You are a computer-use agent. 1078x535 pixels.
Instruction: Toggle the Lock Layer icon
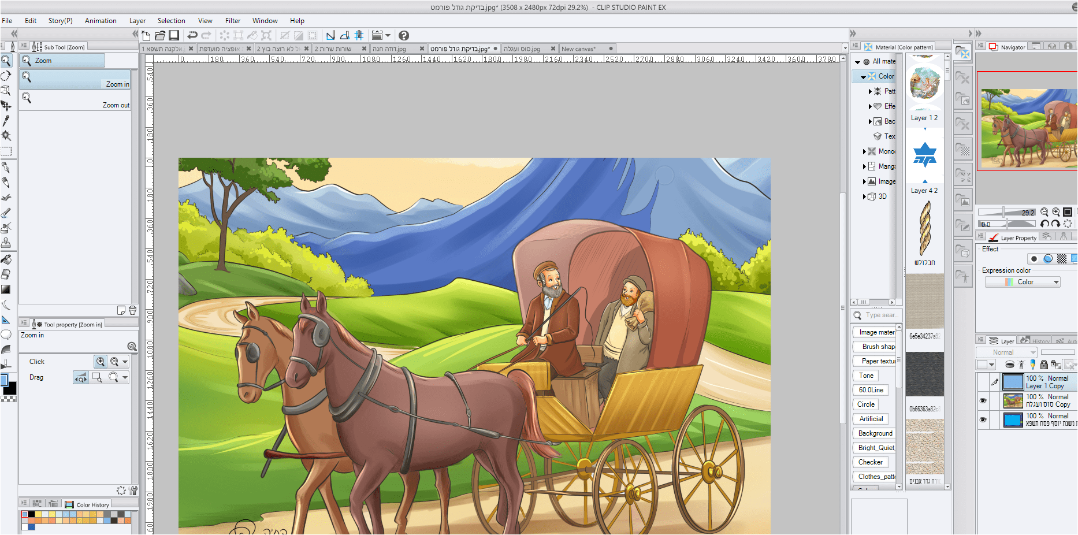click(1043, 365)
